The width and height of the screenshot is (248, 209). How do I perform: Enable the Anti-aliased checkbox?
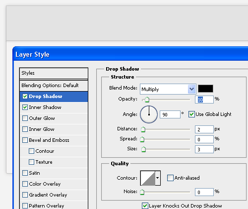click(170, 178)
